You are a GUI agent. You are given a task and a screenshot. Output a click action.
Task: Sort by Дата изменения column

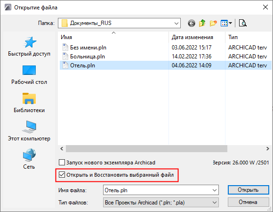click(x=192, y=37)
